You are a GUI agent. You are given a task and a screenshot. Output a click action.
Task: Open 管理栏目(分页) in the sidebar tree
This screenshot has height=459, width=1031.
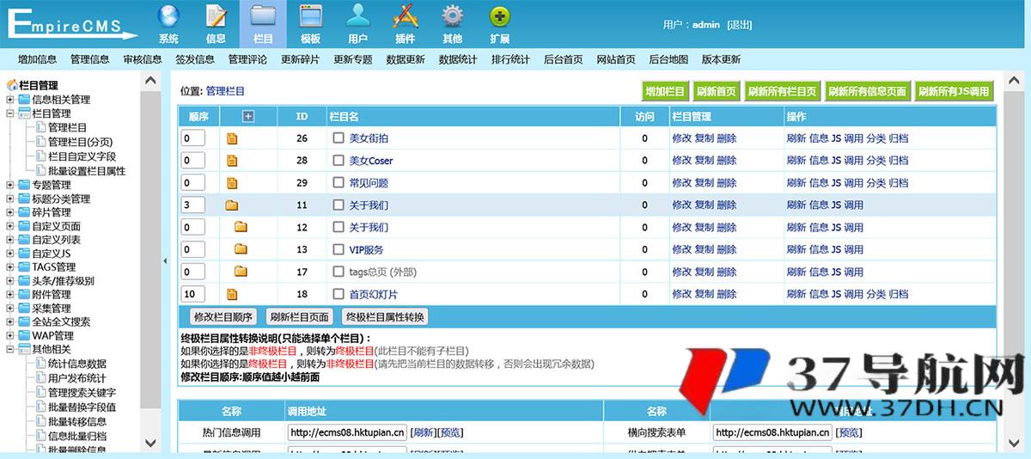pyautogui.click(x=80, y=142)
